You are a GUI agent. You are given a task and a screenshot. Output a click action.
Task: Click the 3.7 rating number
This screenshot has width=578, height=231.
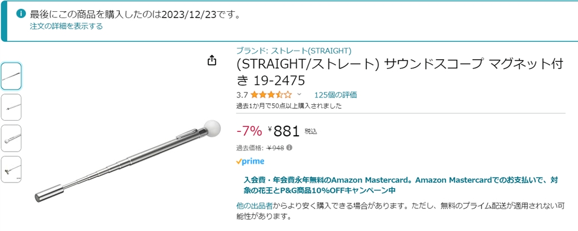point(242,95)
